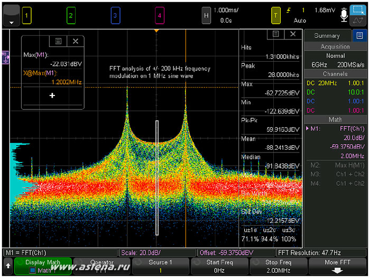Open the trigger T settings button
This screenshot has width=370, height=278.
coord(275,15)
